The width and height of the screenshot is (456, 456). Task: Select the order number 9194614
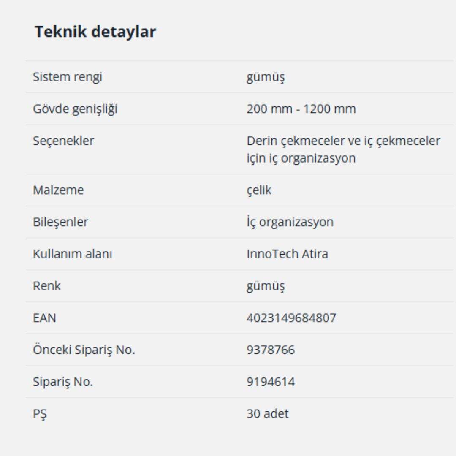(x=271, y=382)
